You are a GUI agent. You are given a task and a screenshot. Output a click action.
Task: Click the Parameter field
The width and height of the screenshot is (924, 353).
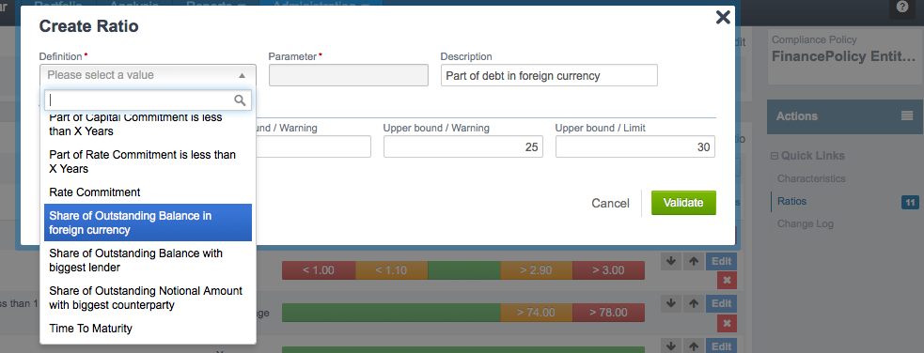coord(349,75)
